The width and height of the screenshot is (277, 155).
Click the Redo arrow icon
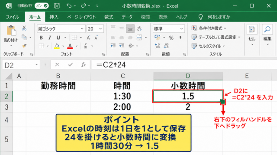click(84, 6)
